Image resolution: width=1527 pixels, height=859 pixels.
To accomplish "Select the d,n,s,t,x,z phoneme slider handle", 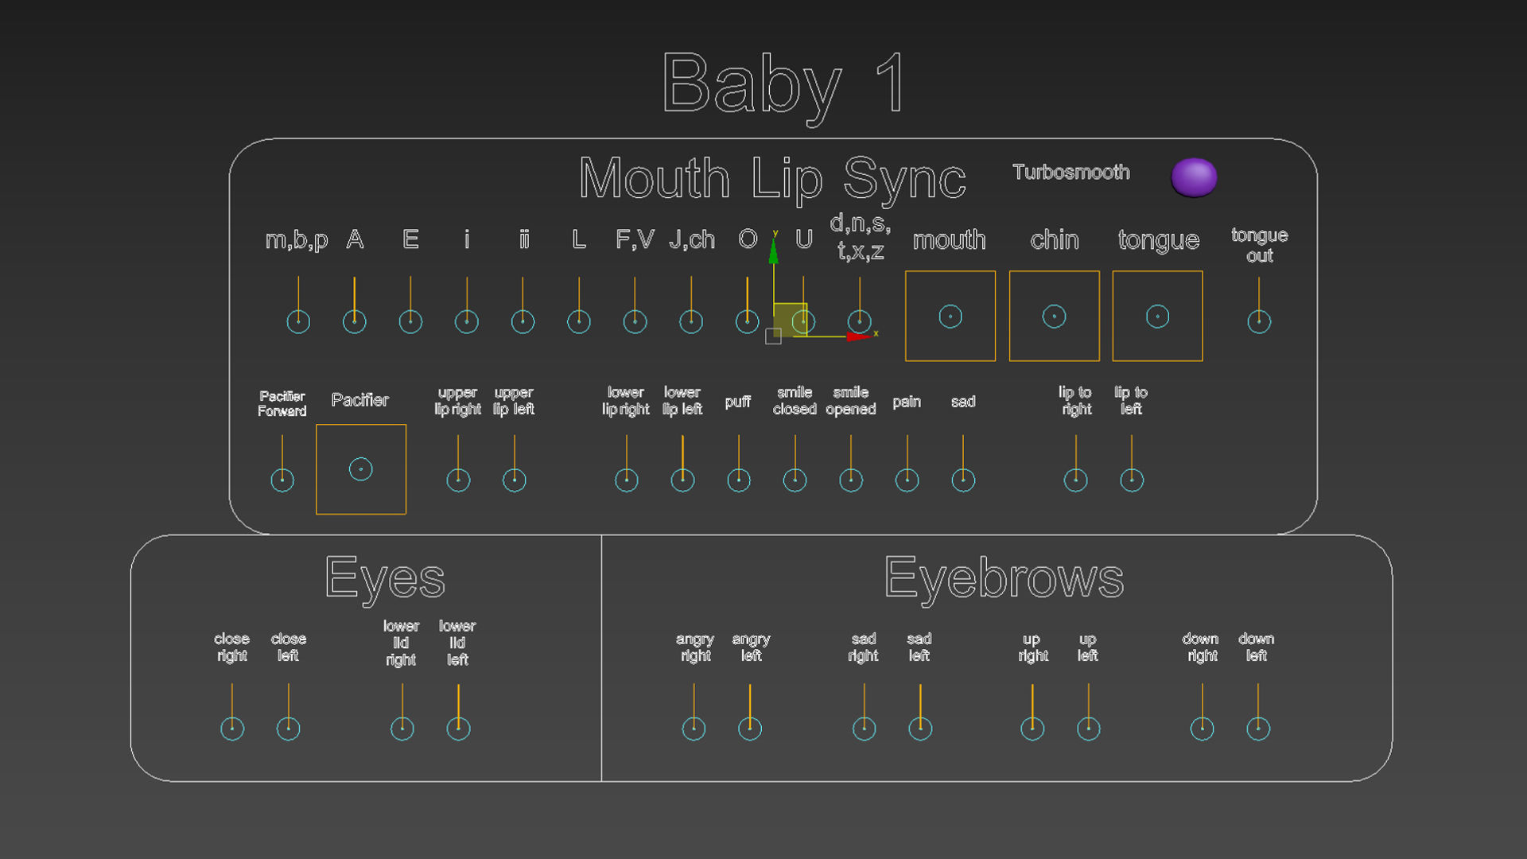I will pos(859,322).
